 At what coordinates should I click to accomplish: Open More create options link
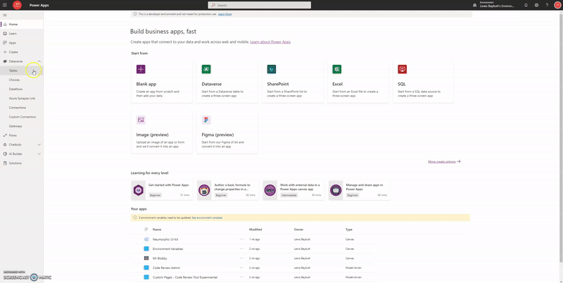pyautogui.click(x=444, y=162)
